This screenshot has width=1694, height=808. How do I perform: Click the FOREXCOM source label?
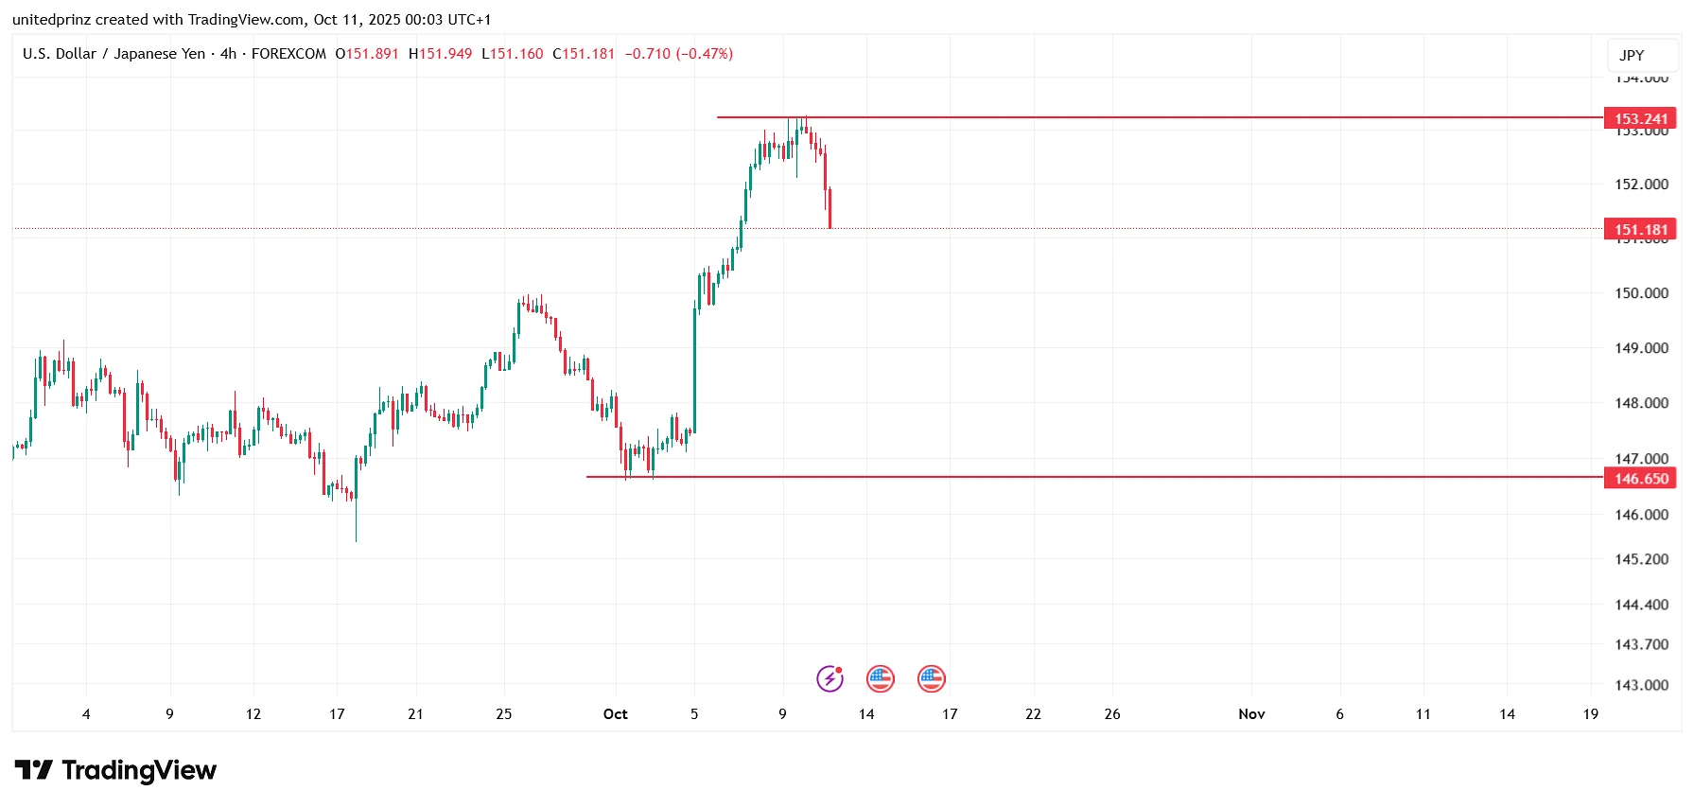click(288, 54)
